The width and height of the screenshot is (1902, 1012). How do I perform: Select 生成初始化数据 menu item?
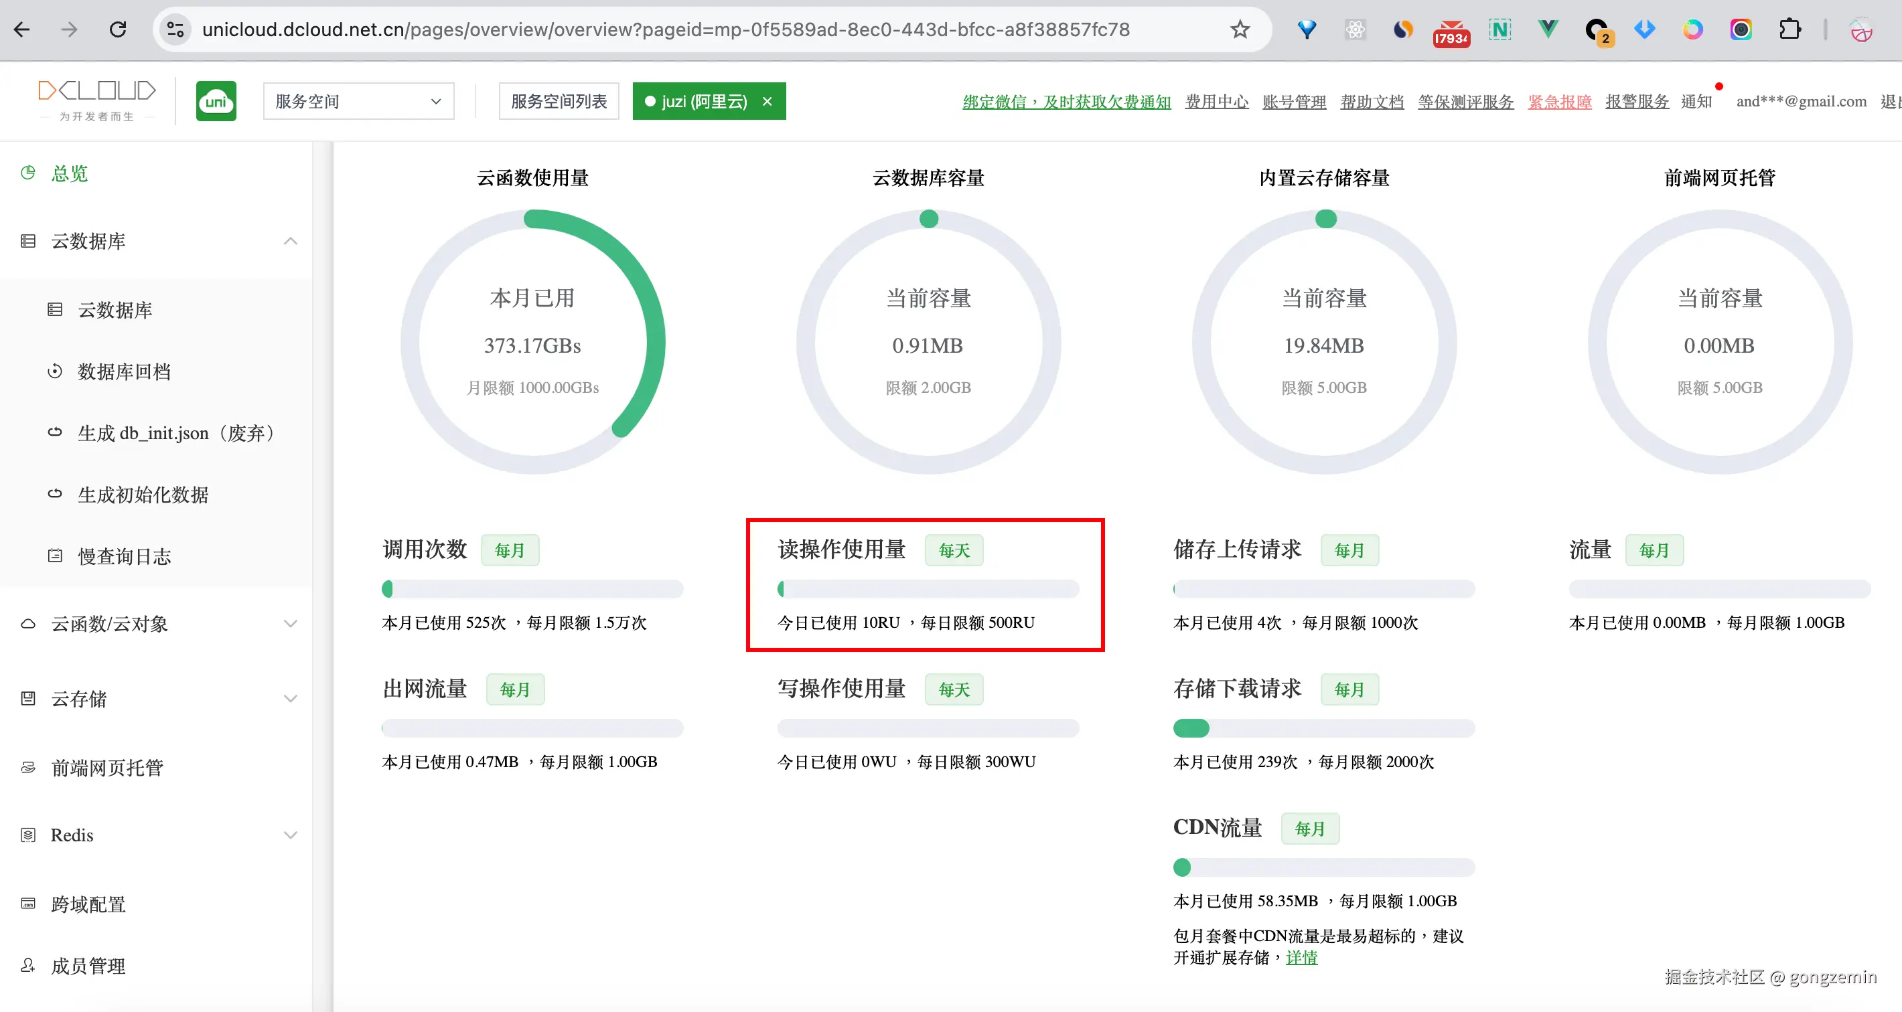tap(143, 495)
